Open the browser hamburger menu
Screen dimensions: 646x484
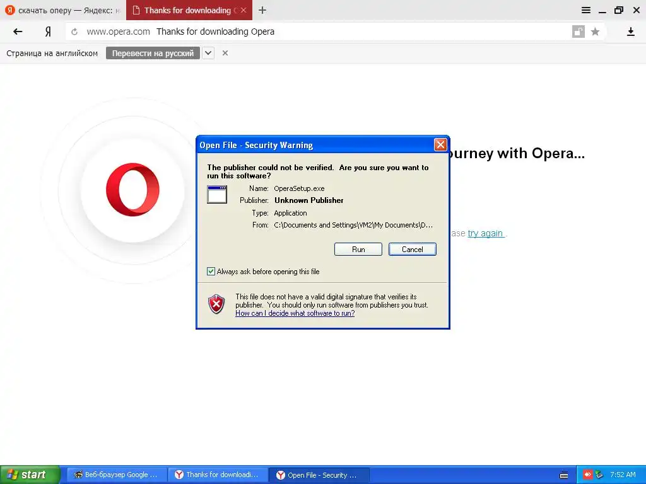[x=586, y=10]
